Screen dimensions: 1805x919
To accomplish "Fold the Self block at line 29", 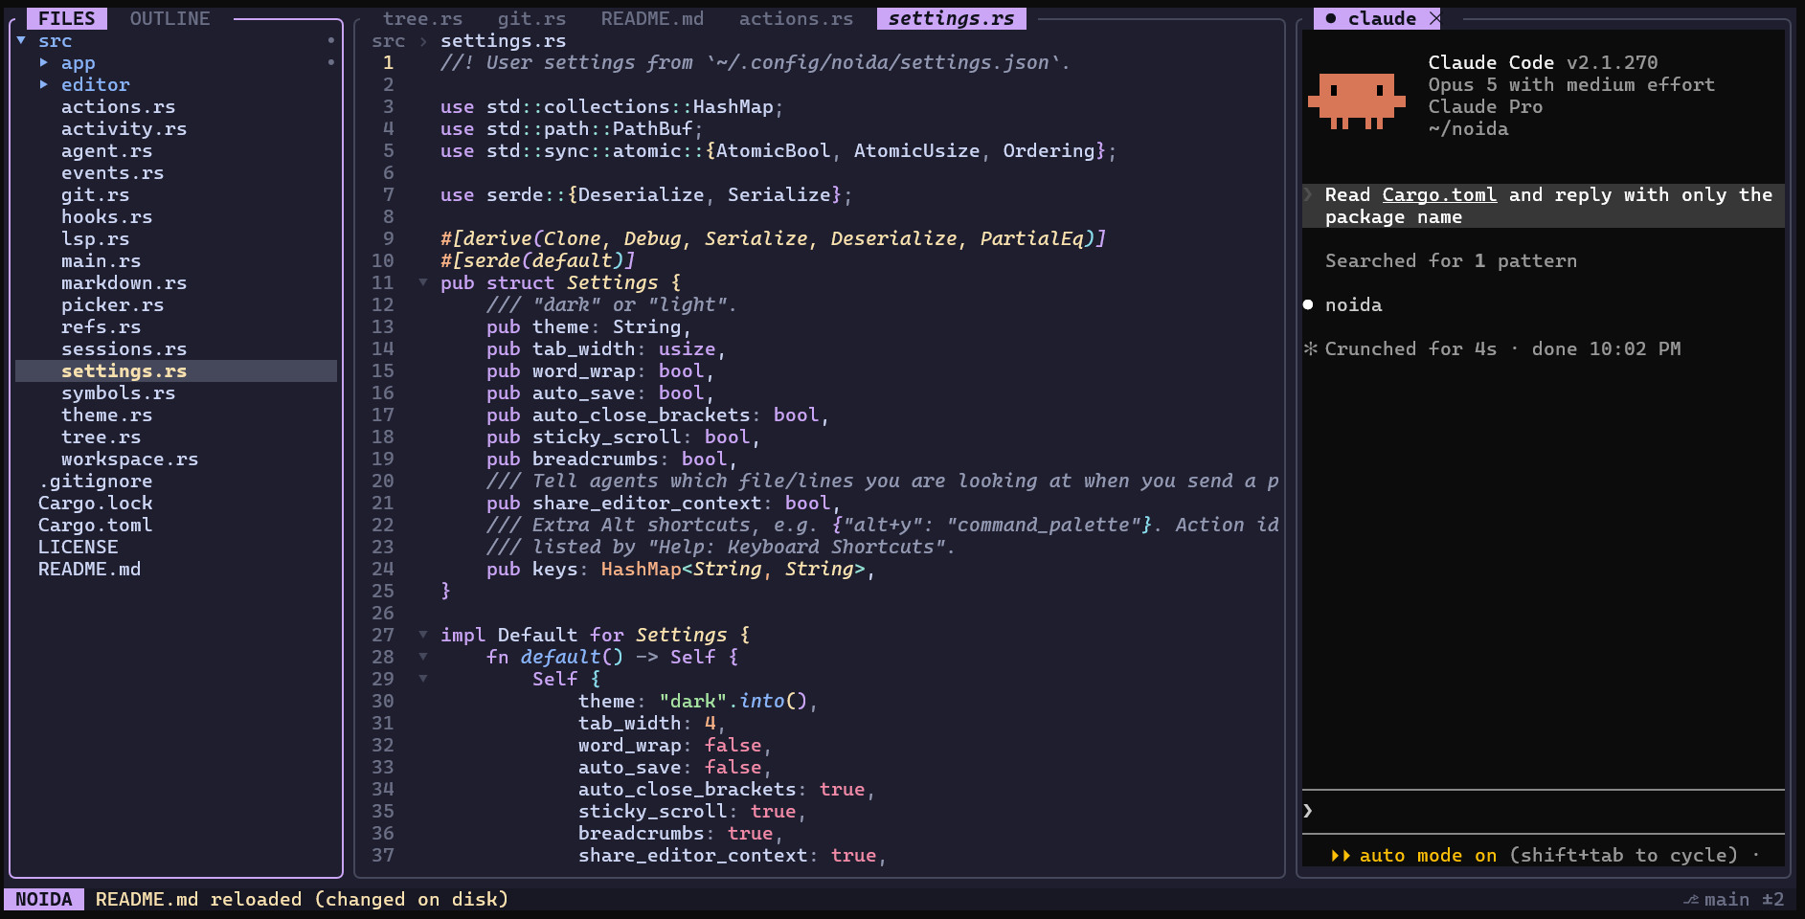I will 423,679.
